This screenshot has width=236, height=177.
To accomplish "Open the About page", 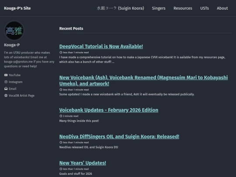I will tap(222, 8).
